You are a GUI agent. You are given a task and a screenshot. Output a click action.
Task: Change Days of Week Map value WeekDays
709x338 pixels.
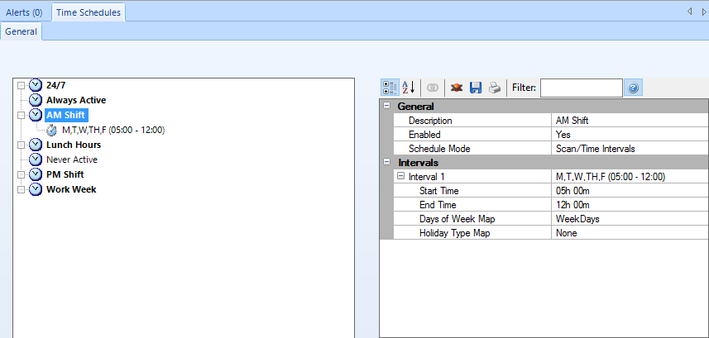point(630,219)
